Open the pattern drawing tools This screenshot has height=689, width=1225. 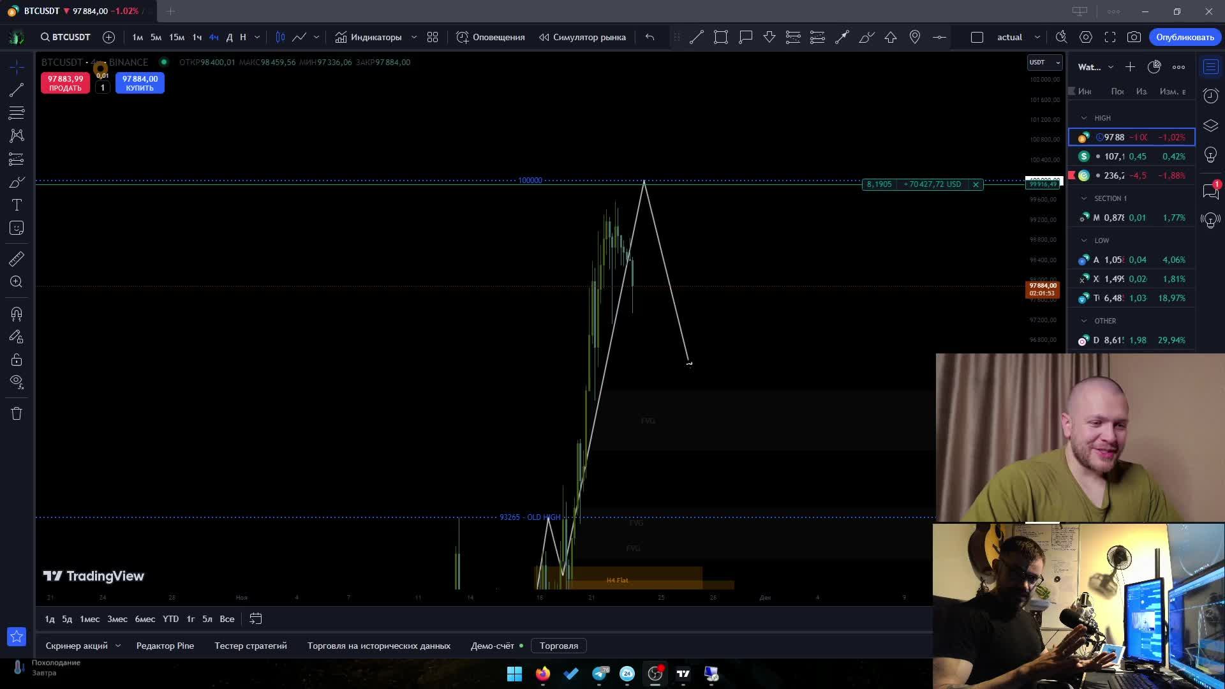click(x=17, y=136)
